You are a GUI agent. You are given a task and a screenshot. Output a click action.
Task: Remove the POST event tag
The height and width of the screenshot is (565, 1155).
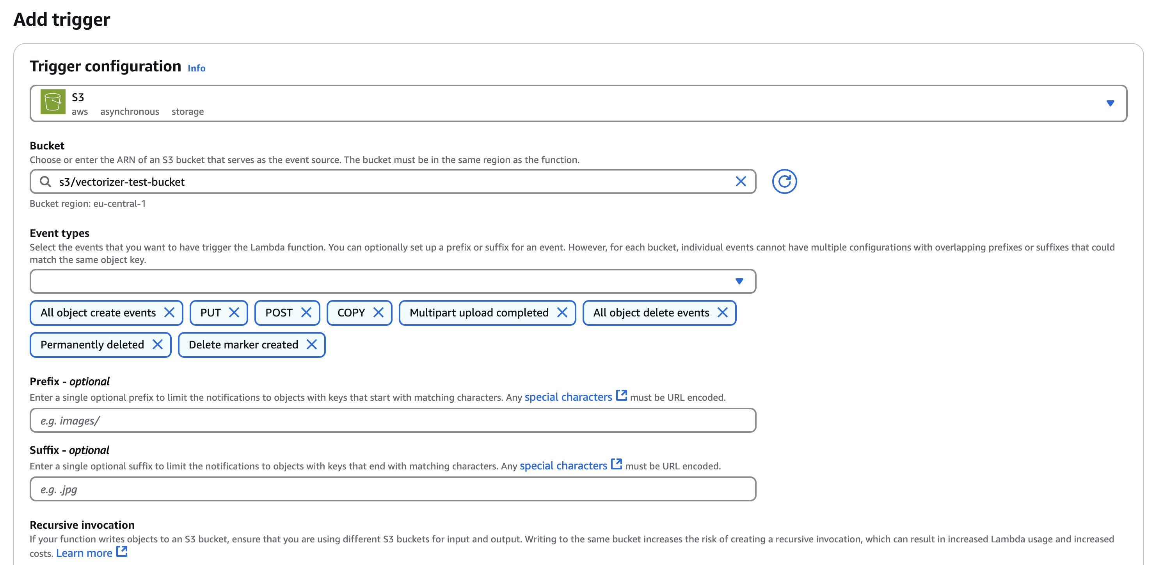click(306, 313)
